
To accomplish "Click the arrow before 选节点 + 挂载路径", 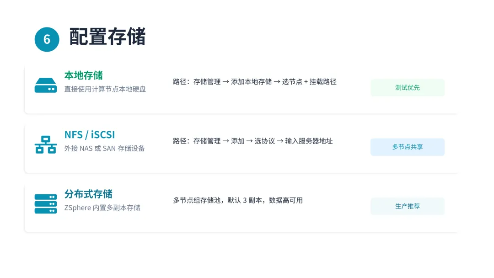I will pyautogui.click(x=277, y=82).
